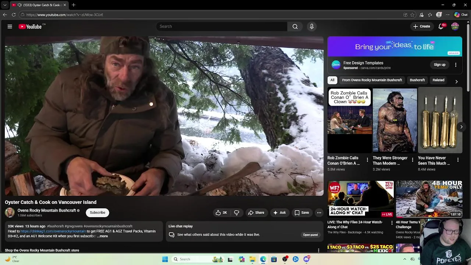
Task: Open the Edge profile icon
Action: coord(439,15)
